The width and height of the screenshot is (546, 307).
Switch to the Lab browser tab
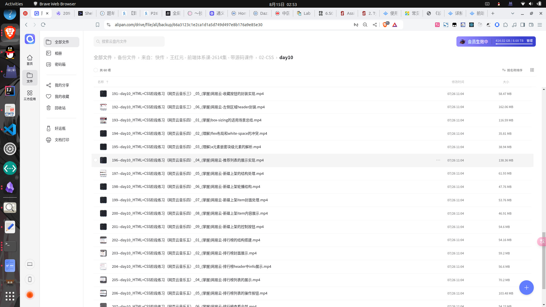click(304, 13)
